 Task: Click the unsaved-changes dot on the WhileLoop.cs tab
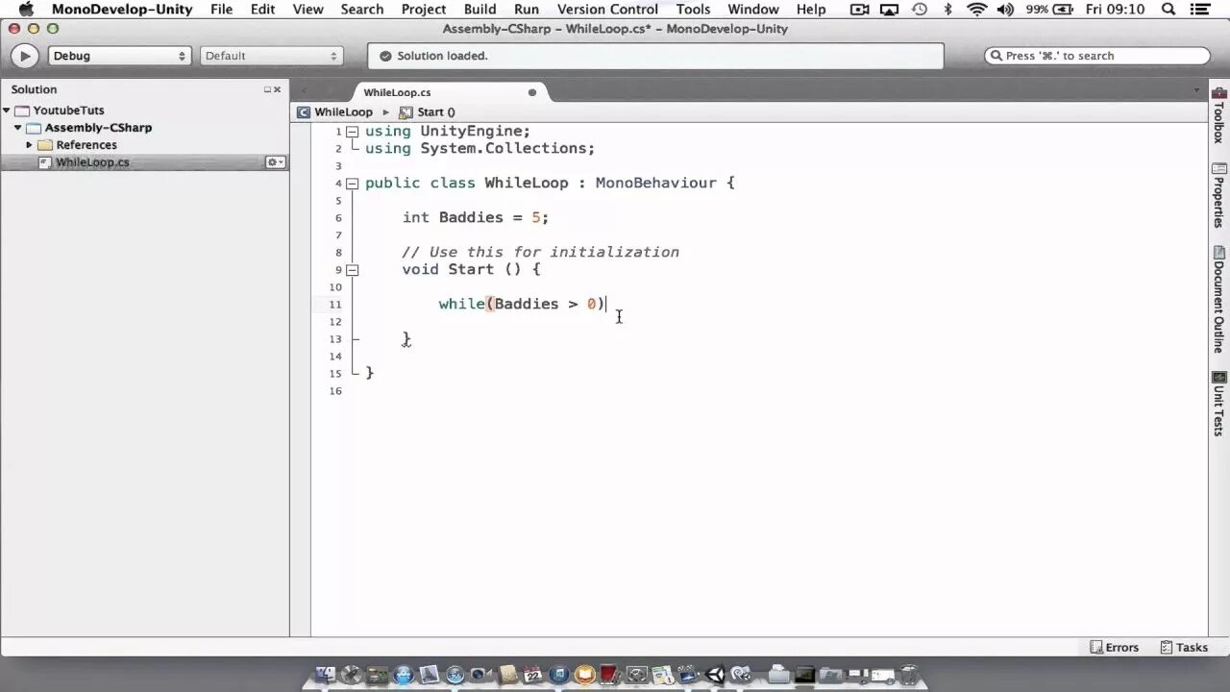click(532, 92)
